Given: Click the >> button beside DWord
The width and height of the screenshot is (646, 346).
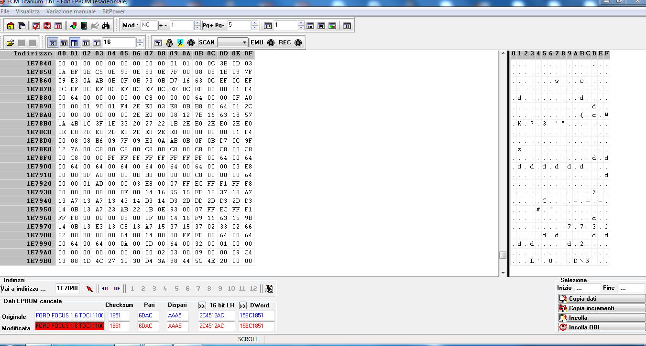Looking at the screenshot, I should 243,305.
